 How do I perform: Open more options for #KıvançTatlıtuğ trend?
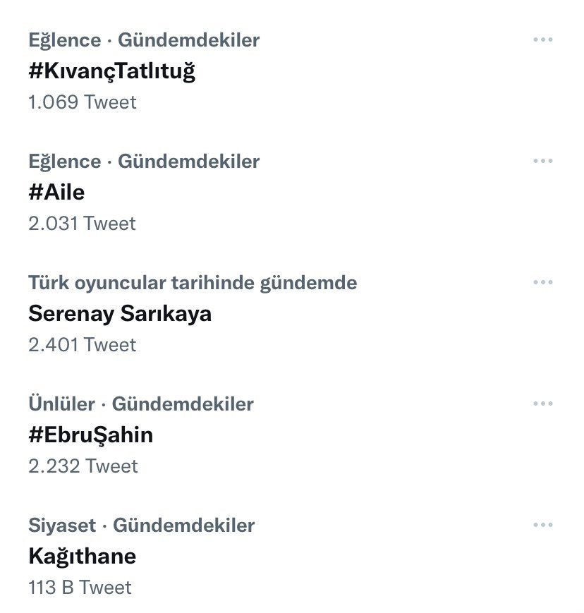(x=542, y=40)
